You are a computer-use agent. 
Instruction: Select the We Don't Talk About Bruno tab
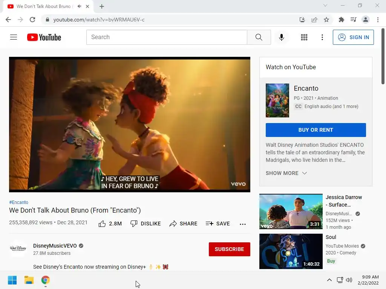[48, 6]
